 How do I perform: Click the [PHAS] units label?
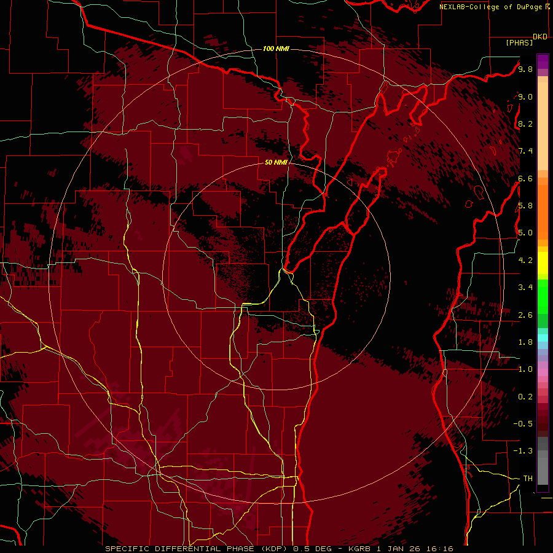click(x=519, y=43)
